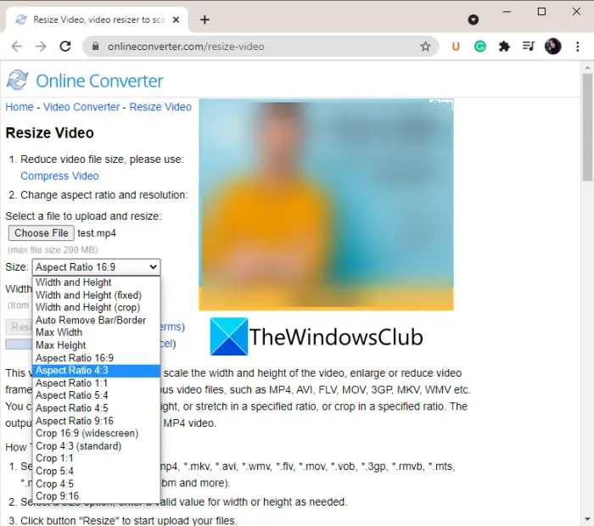This screenshot has width=594, height=526.
Task: Click the Choose File button
Action: [42, 233]
